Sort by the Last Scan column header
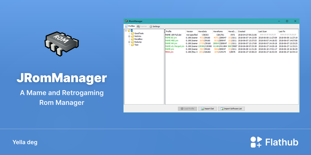 click(268, 31)
